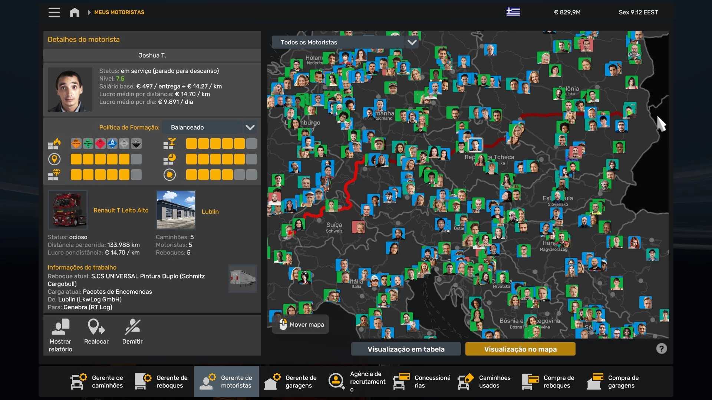Open Gerente de garagens tab
Screen dimensions: 712x400
pos(291,381)
